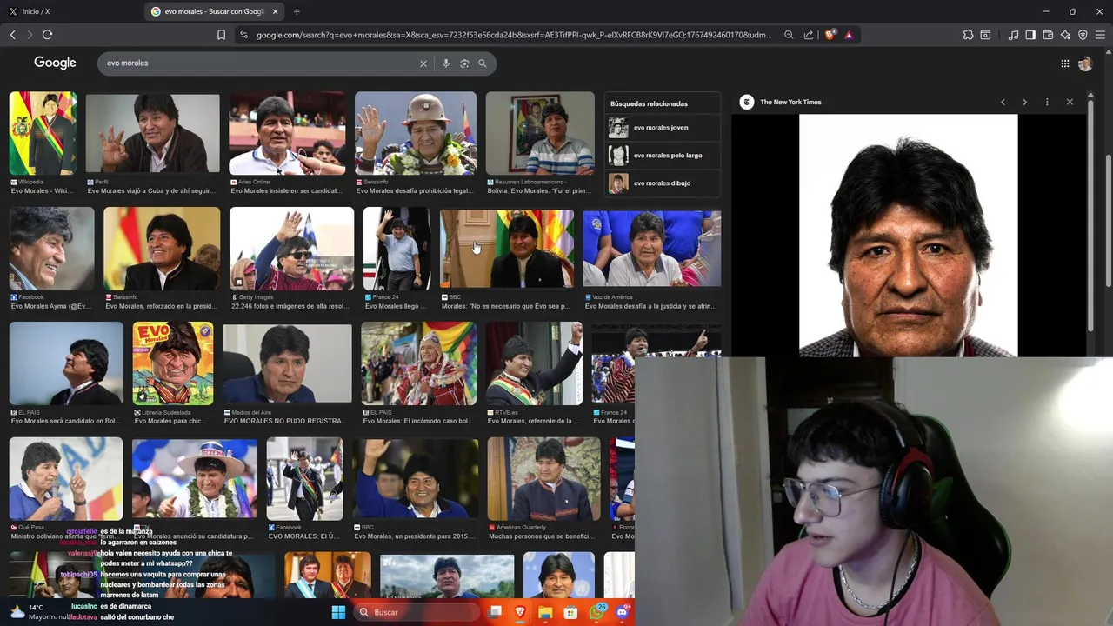
Task: Bookmark this page via the bookmark icon
Action: click(221, 35)
